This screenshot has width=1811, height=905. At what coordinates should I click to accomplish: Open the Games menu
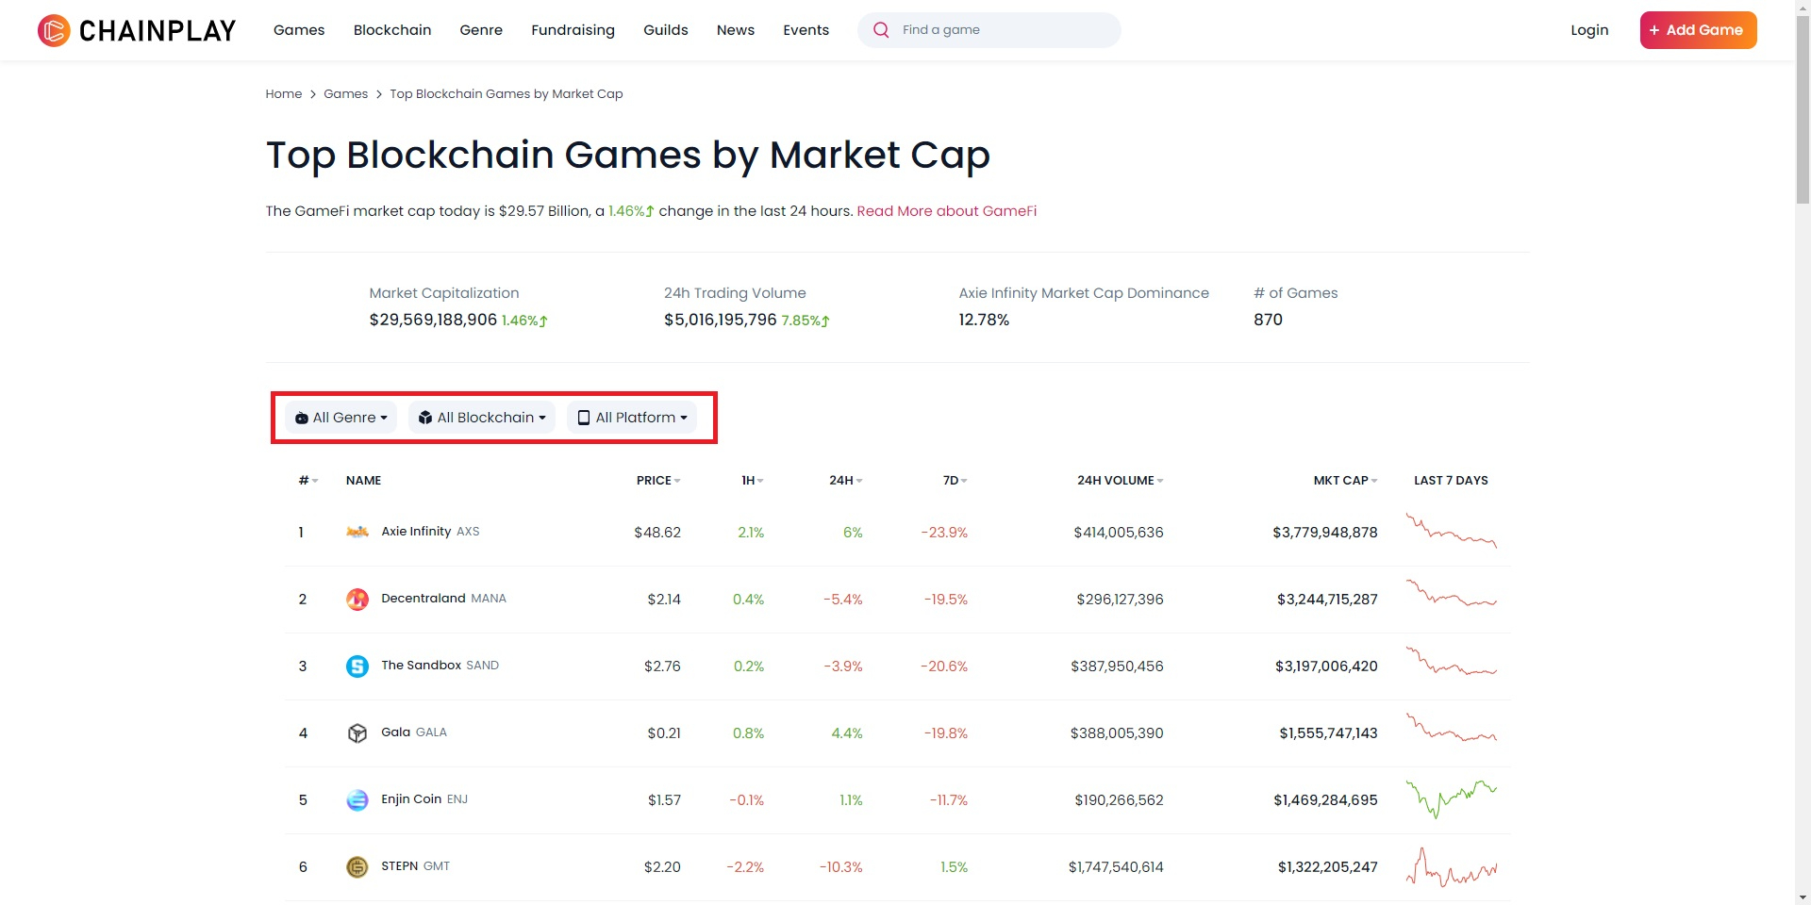(299, 30)
